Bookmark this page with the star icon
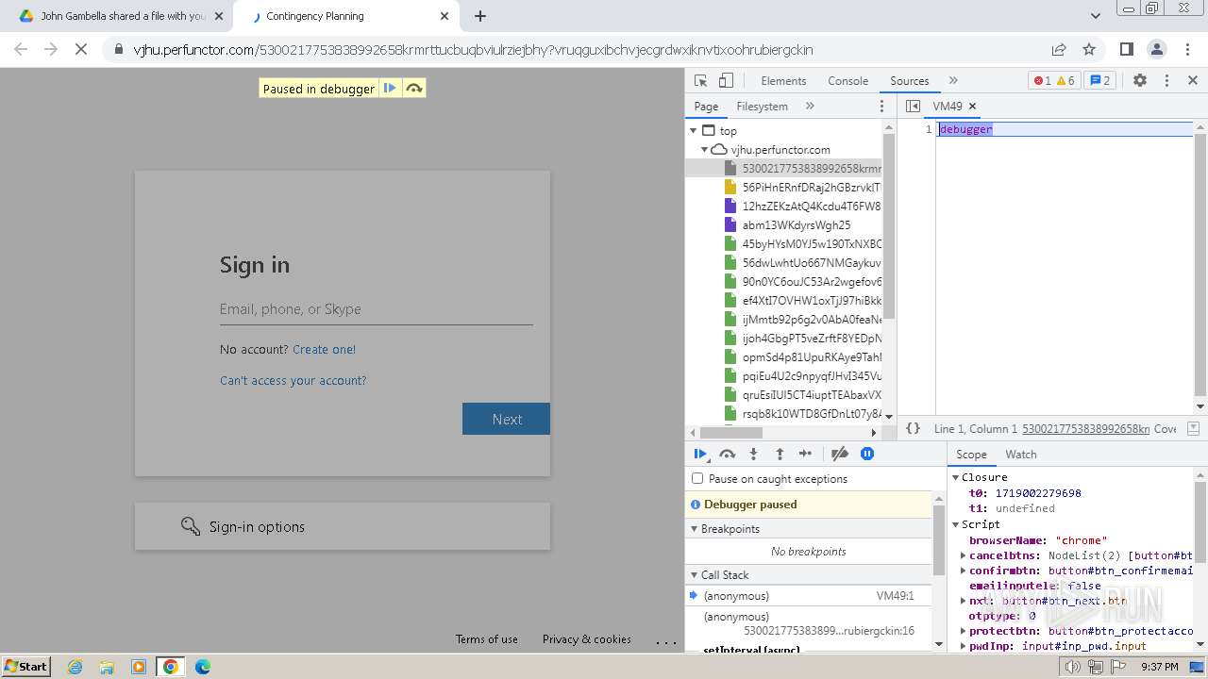The width and height of the screenshot is (1208, 679). coord(1089,49)
